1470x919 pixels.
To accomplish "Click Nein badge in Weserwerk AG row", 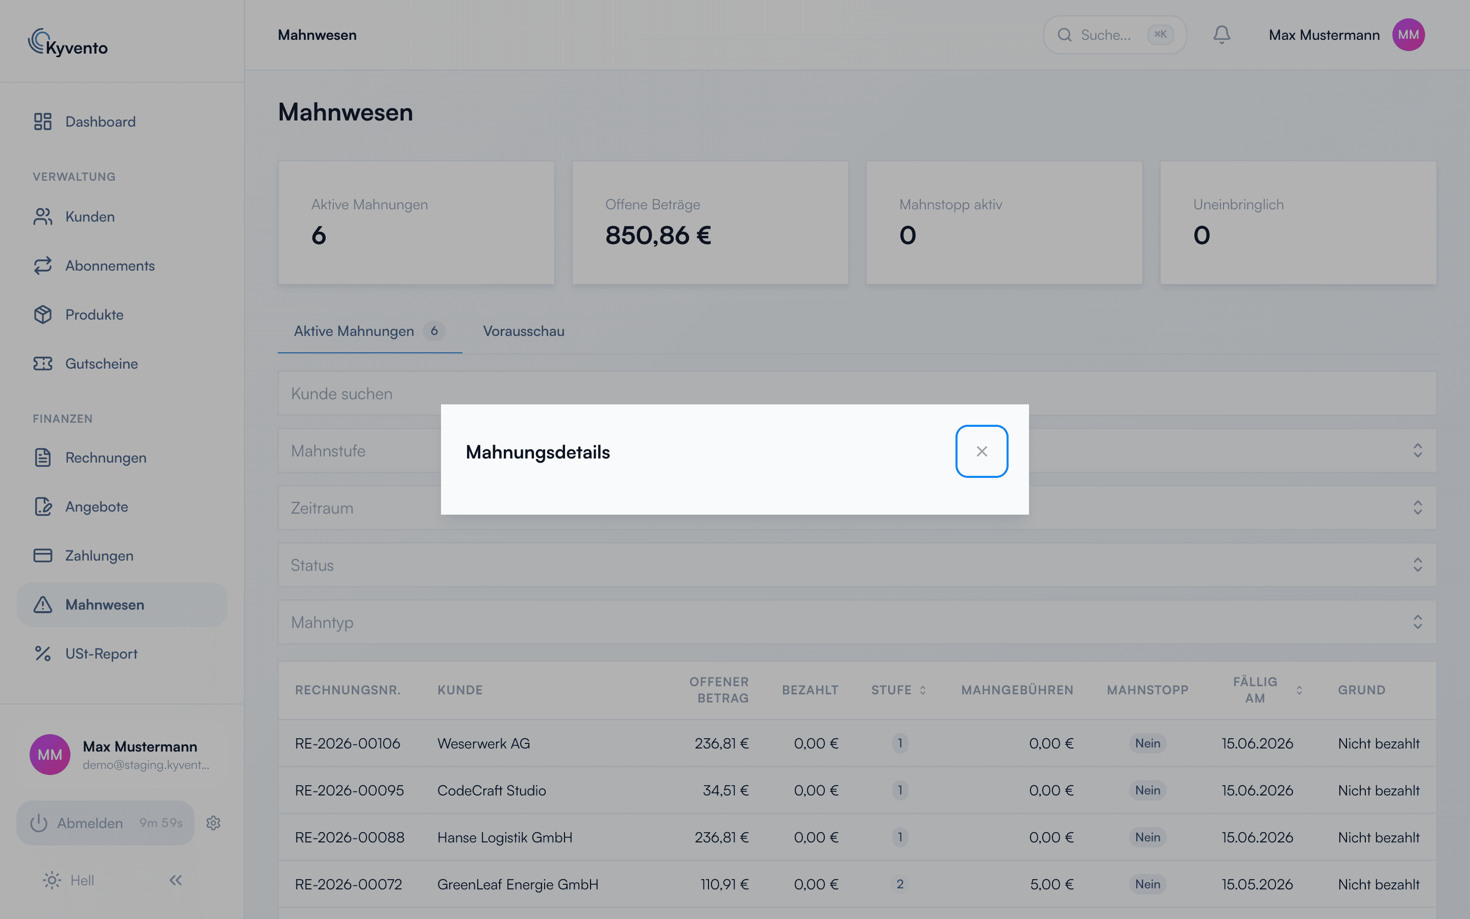I will pyautogui.click(x=1147, y=743).
